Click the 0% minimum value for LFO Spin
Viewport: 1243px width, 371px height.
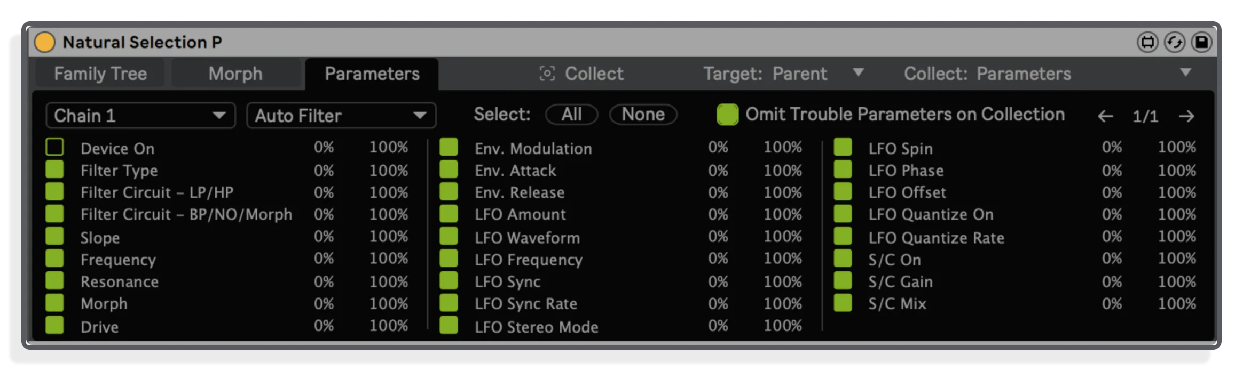[x=1112, y=147]
